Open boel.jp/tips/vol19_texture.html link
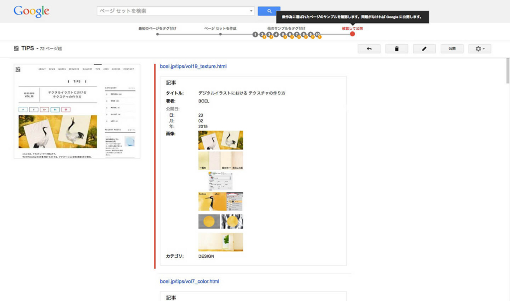This screenshot has width=510, height=301. (x=193, y=66)
